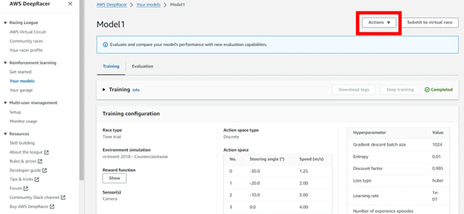Viewport: 464px width, 214px height.
Task: Click the 'Time trial' race type value
Action: point(112,137)
